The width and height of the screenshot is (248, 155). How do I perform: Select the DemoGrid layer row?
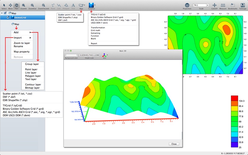click(22, 17)
